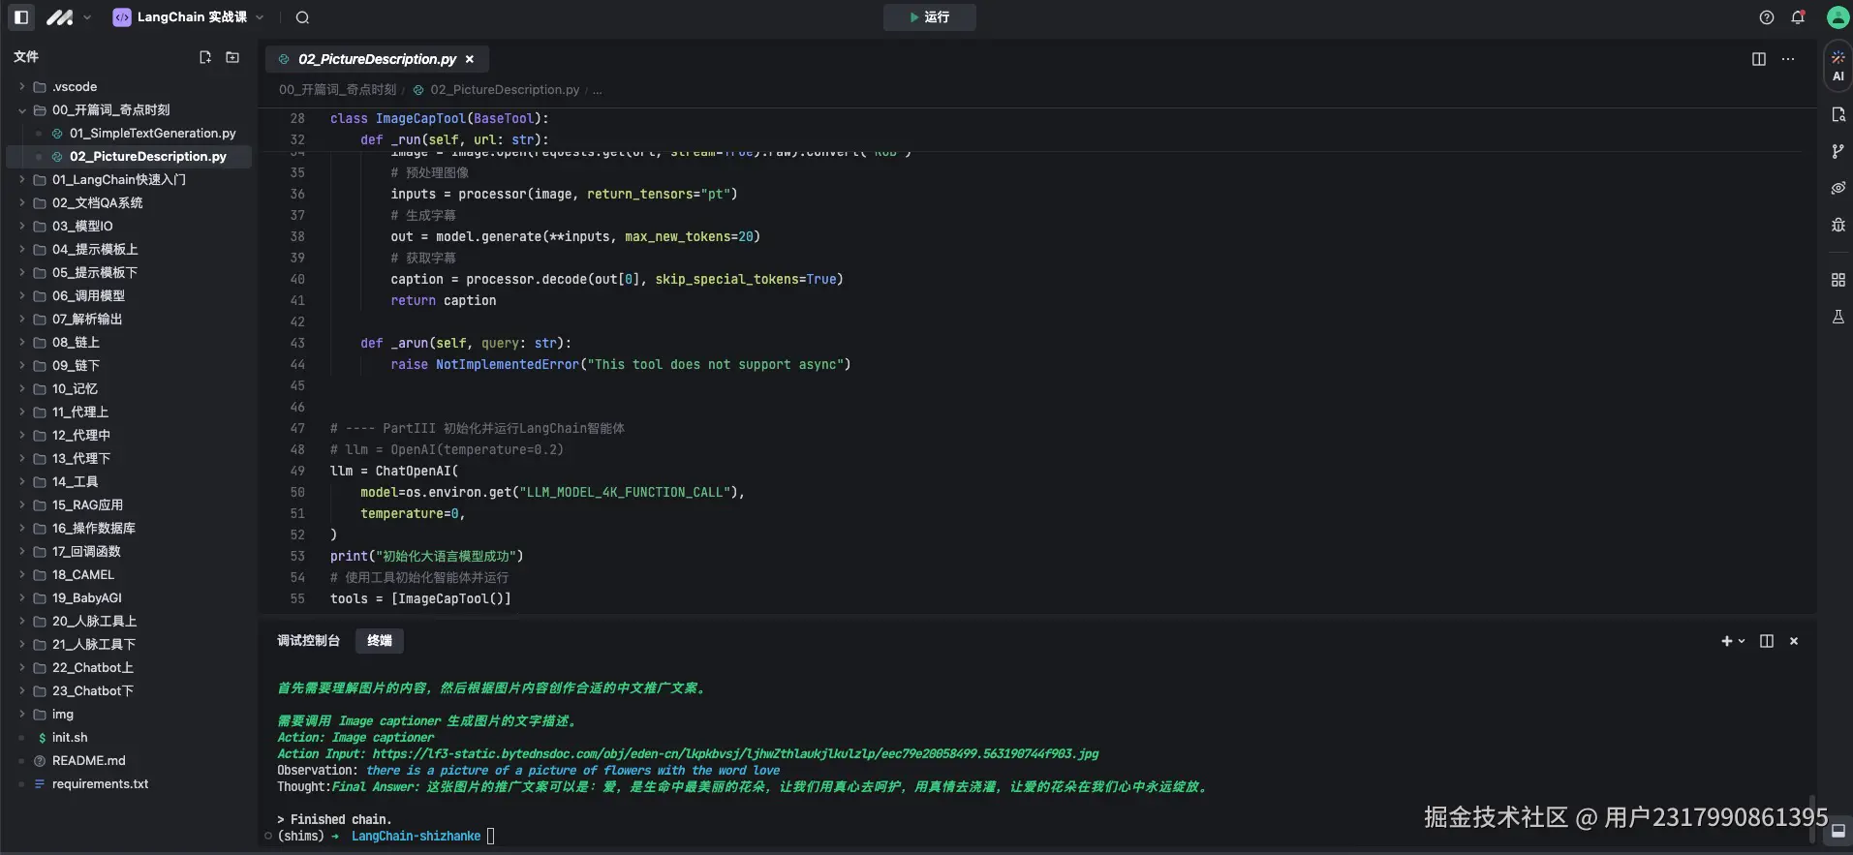The image size is (1853, 855).
Task: Open the help question mark icon
Action: pyautogui.click(x=1767, y=17)
